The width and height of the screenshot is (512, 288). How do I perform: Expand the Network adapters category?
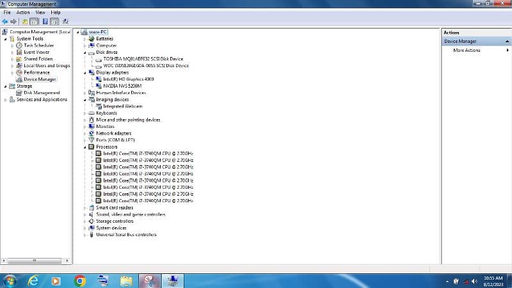point(84,133)
